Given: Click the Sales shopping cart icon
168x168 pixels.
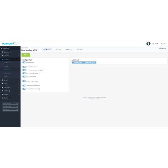Looking at the screenshot, I should point(2,84).
